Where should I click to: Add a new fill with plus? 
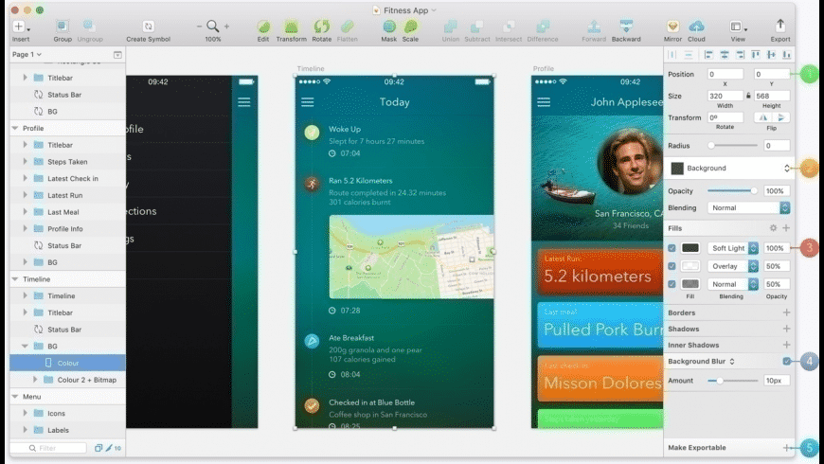point(786,228)
